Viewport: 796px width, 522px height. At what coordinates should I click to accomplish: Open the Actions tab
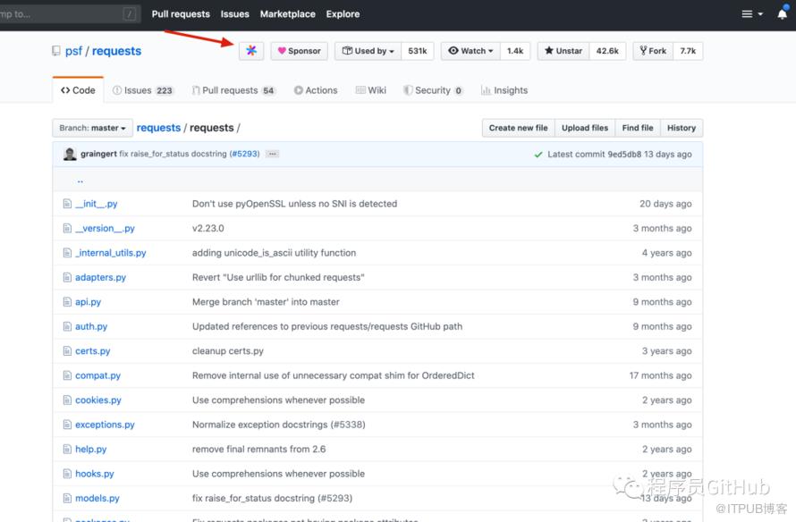pos(316,90)
